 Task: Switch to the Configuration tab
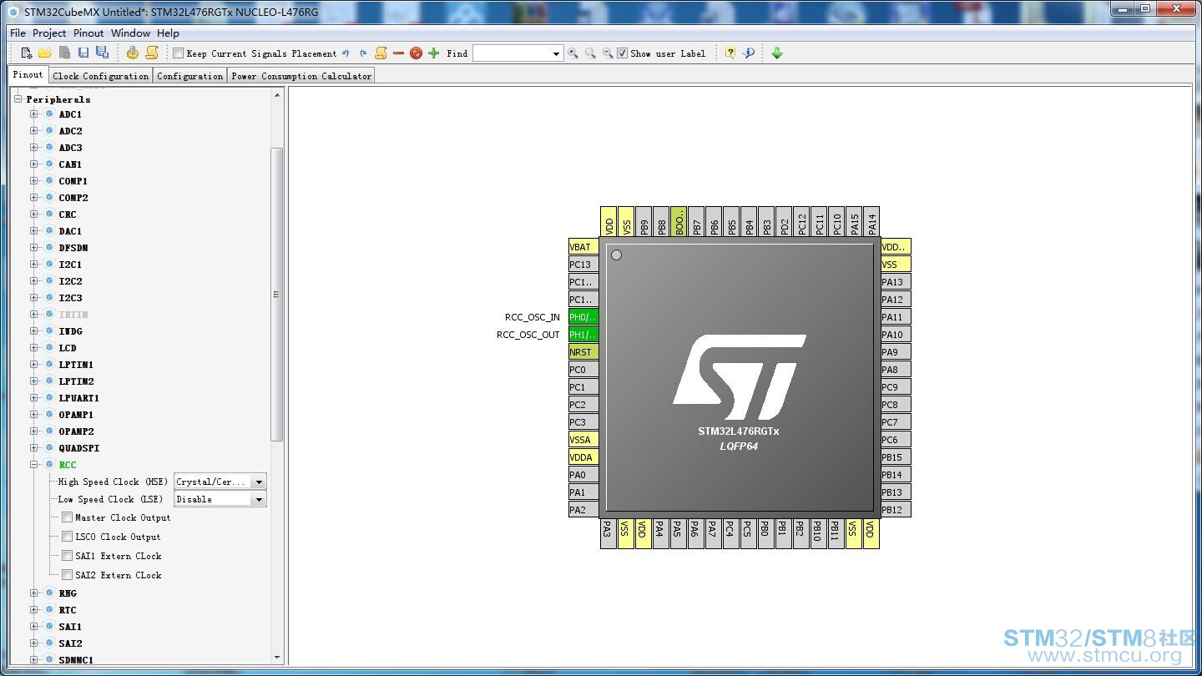pyautogui.click(x=189, y=76)
